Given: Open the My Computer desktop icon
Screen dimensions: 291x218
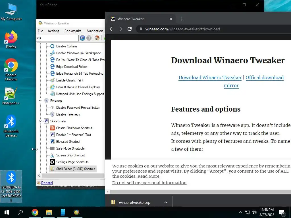Looking at the screenshot, I should [x=11, y=12].
